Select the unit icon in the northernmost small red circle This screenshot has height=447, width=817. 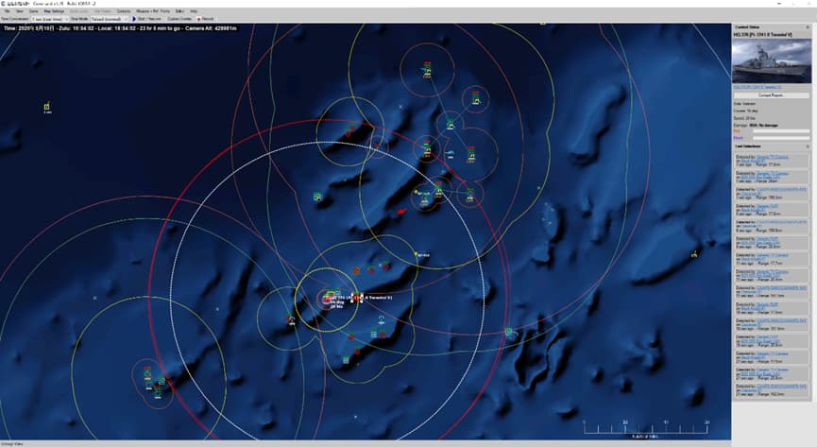click(x=427, y=70)
